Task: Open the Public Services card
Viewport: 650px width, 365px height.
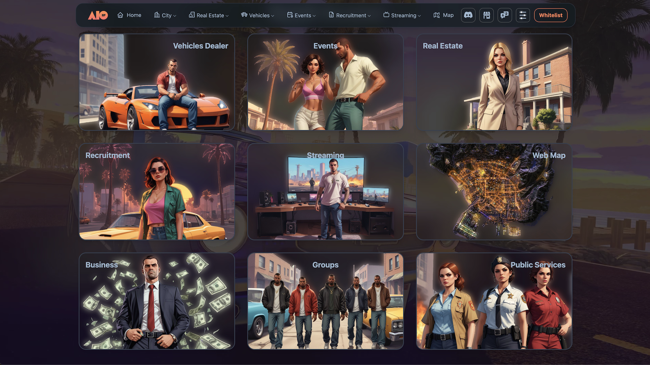Action: point(494,301)
